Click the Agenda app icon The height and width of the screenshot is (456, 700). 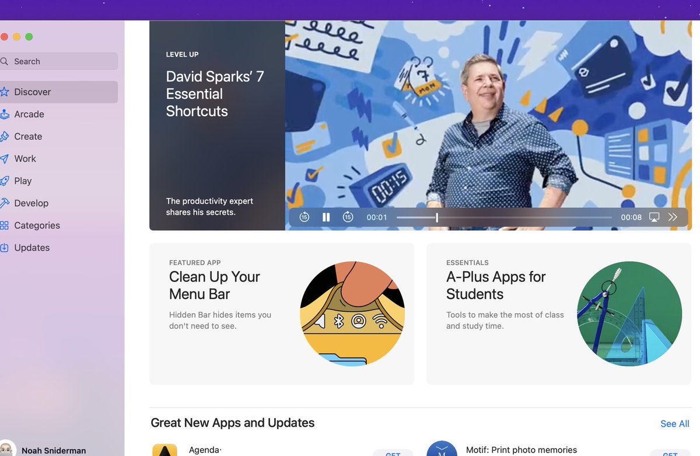click(164, 450)
